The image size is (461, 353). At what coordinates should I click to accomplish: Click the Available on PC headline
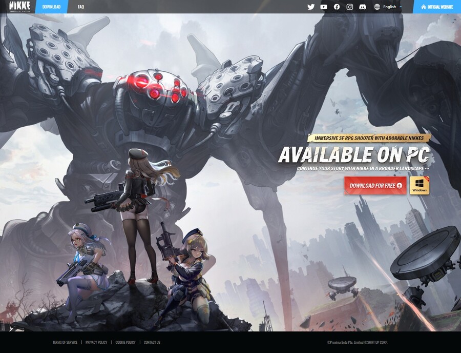pos(353,154)
